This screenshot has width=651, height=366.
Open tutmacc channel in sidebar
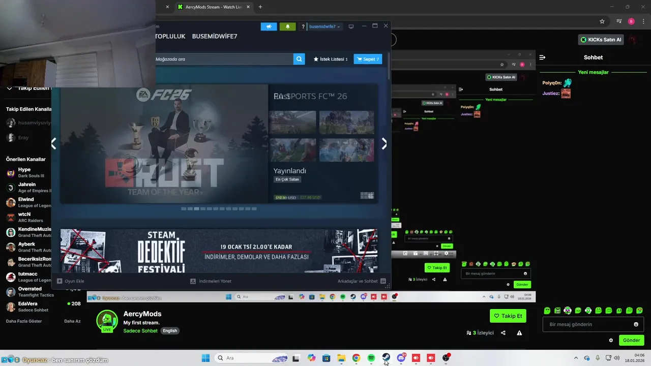29,277
